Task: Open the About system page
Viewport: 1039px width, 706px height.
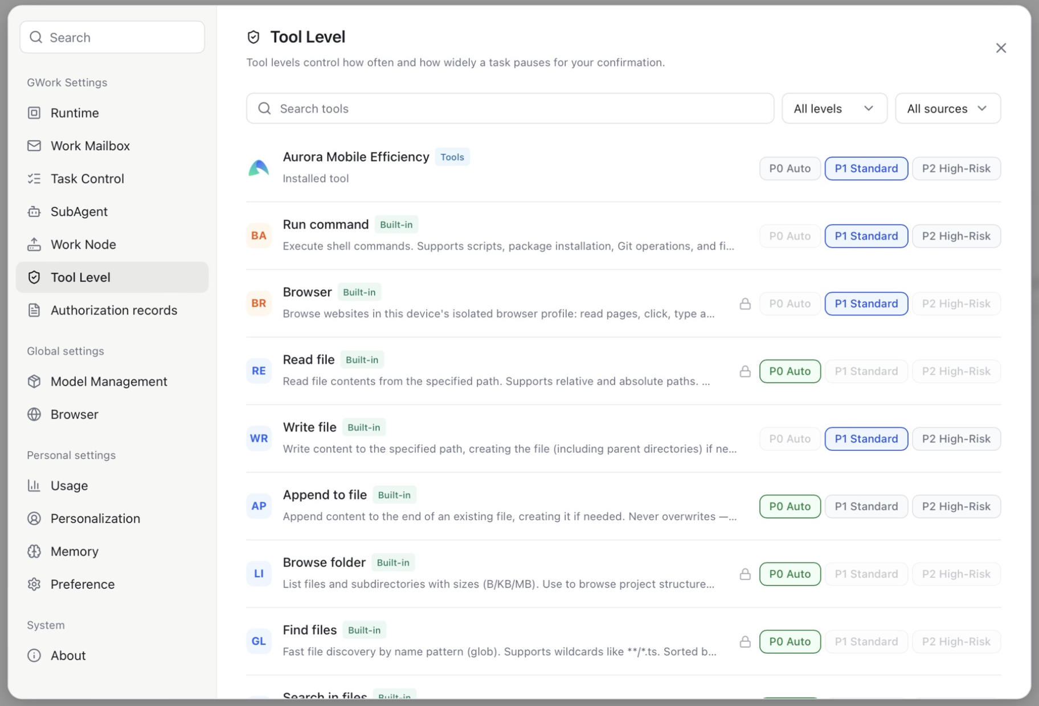Action: coord(112,655)
